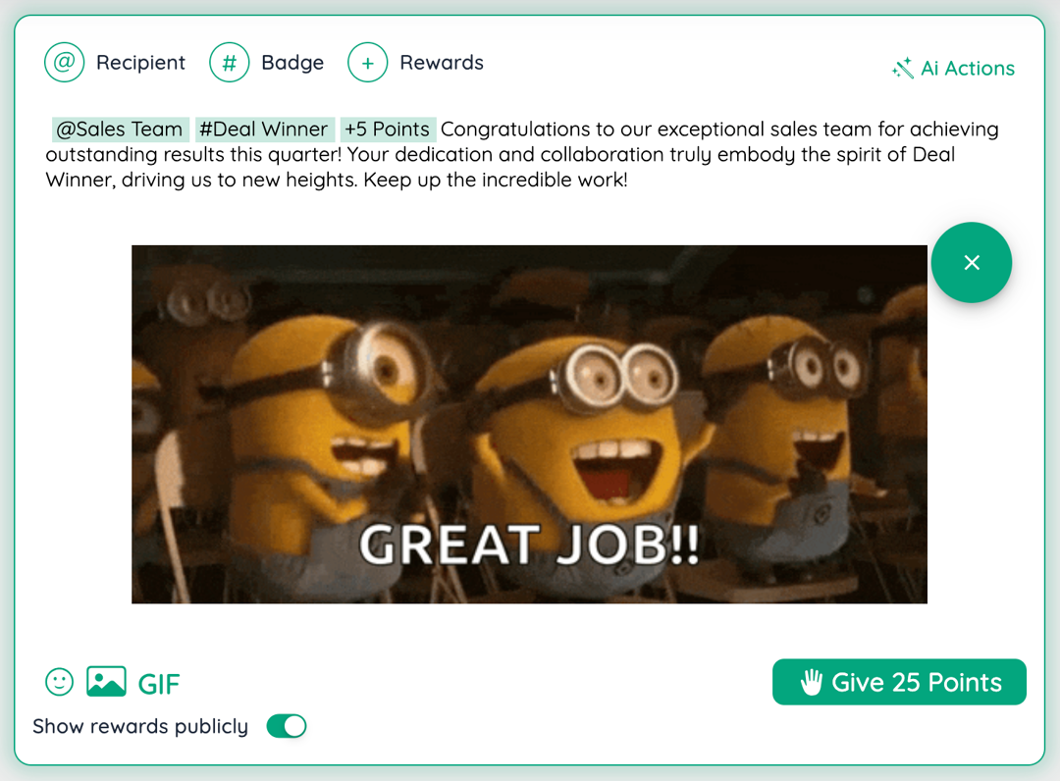Click the Give 25 Points button

(899, 682)
